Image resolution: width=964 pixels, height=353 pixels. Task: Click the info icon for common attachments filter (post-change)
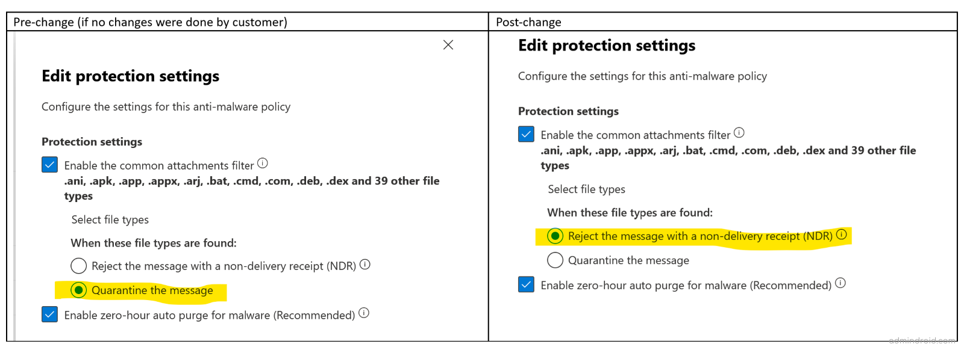739,132
